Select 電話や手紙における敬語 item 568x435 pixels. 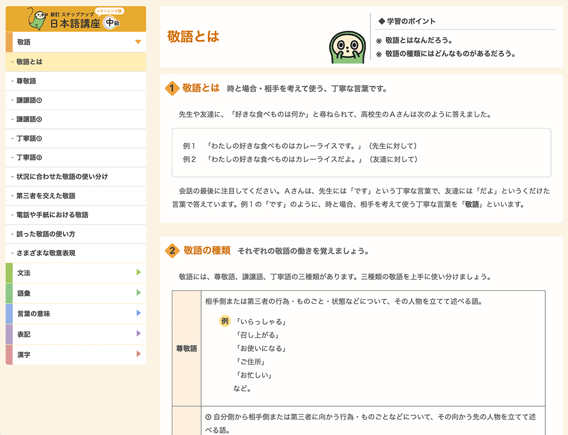[52, 215]
